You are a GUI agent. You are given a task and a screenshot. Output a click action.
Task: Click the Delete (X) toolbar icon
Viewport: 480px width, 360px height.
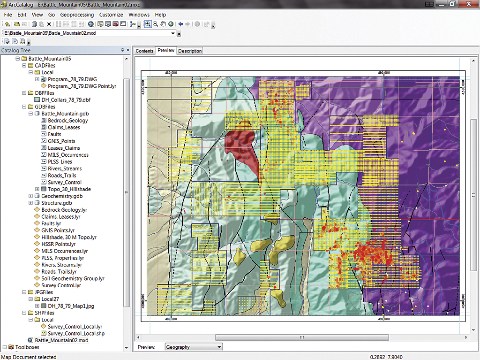coord(49,24)
